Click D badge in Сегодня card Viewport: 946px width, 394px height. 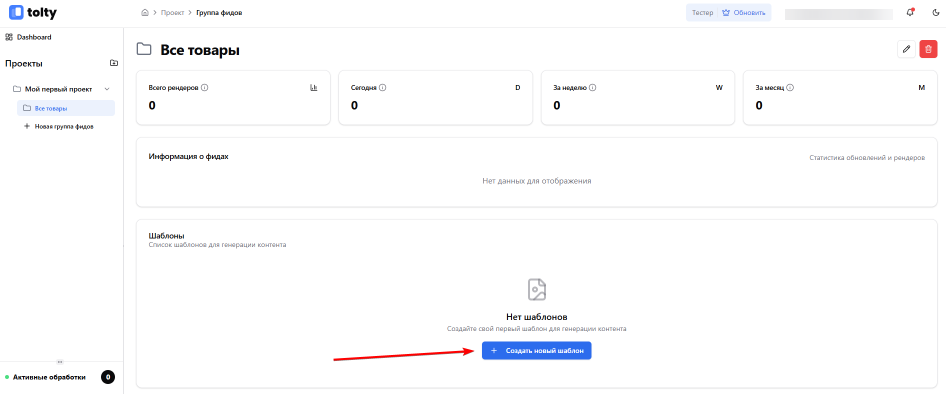(517, 87)
